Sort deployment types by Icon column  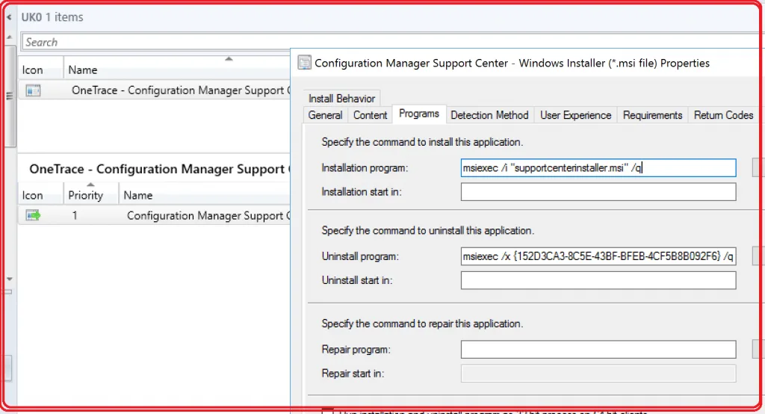click(x=41, y=195)
